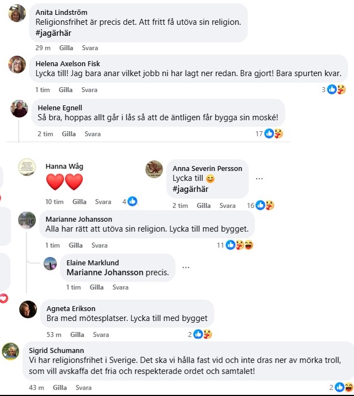Click Anita Lindström's profile picture

tap(17, 13)
